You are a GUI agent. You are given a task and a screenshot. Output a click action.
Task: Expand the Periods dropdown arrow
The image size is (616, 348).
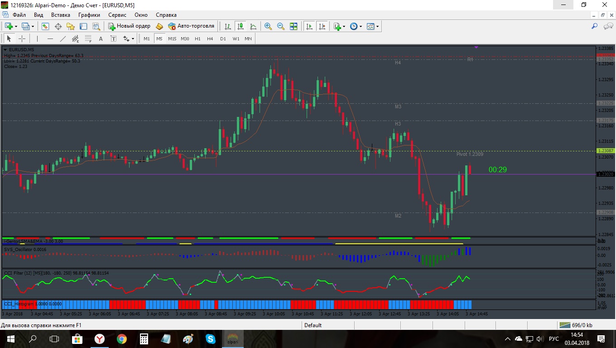(x=361, y=26)
